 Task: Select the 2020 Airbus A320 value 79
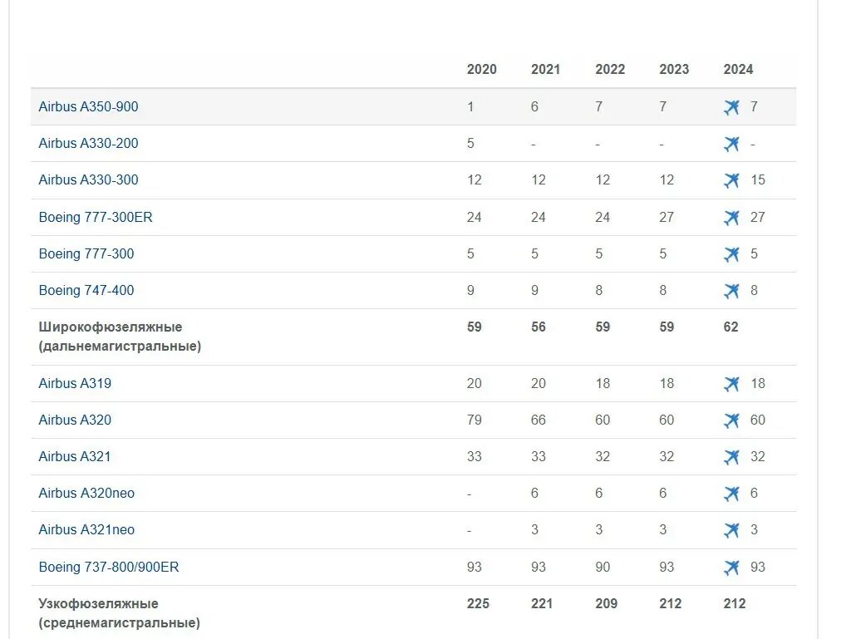[474, 420]
